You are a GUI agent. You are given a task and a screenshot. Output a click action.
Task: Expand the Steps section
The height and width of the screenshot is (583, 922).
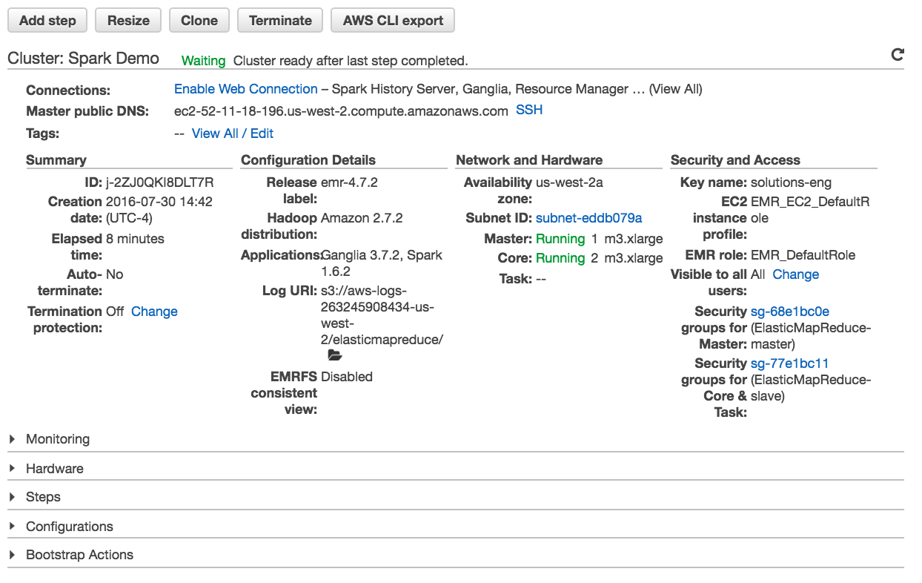click(x=43, y=497)
